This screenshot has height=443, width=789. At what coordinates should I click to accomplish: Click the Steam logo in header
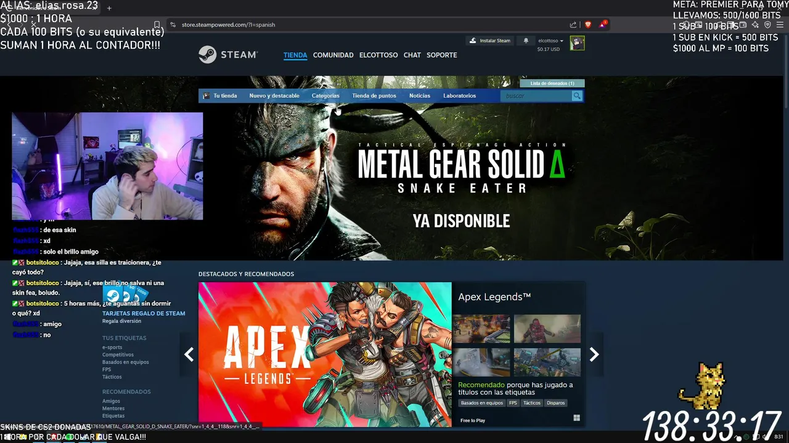pos(228,55)
